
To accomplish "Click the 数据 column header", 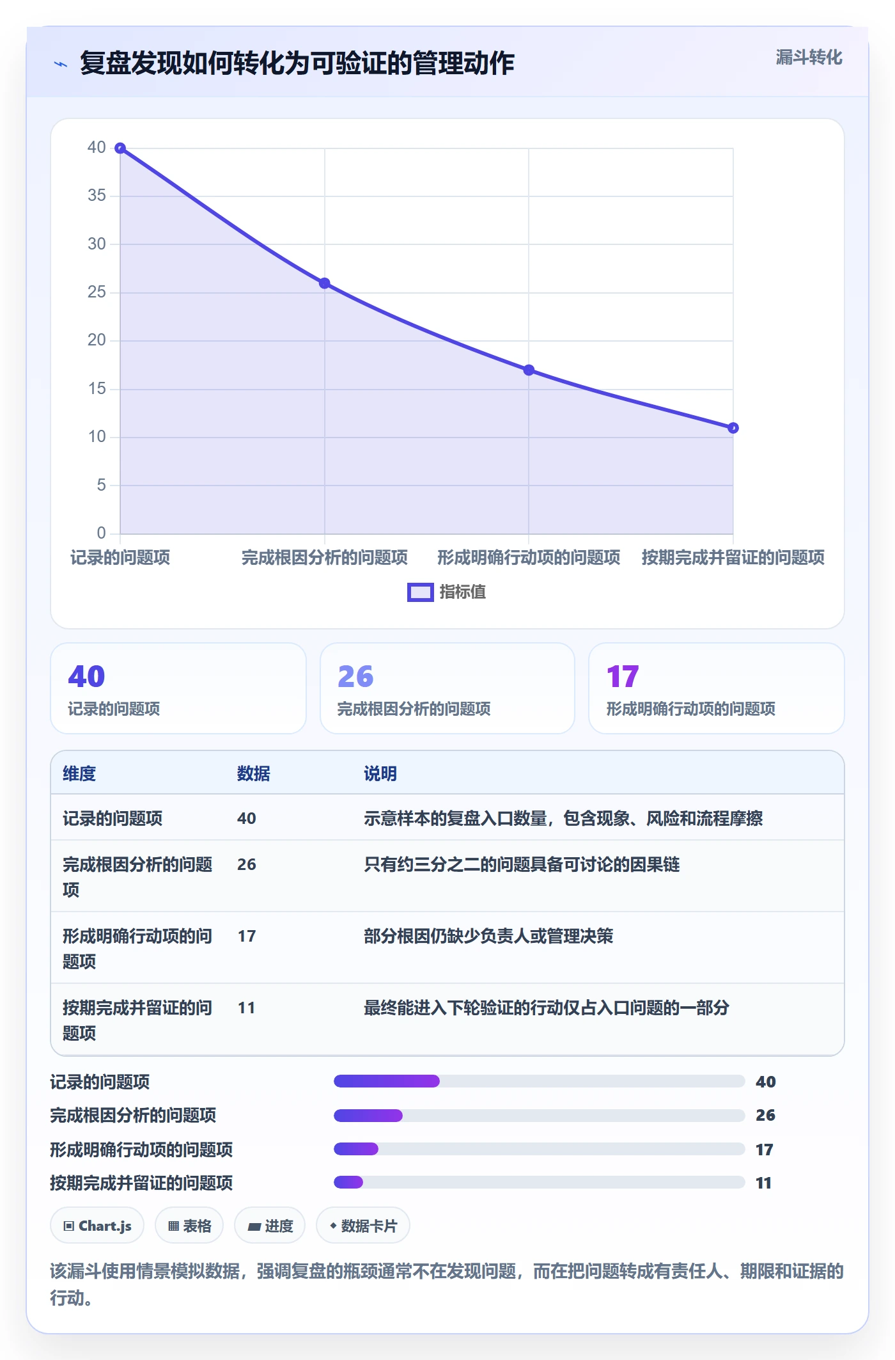I will [254, 774].
